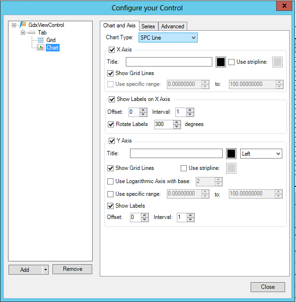
Task: Switch to the Series tab
Action: (148, 26)
